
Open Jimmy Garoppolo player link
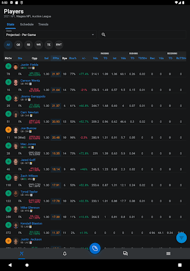33,96
